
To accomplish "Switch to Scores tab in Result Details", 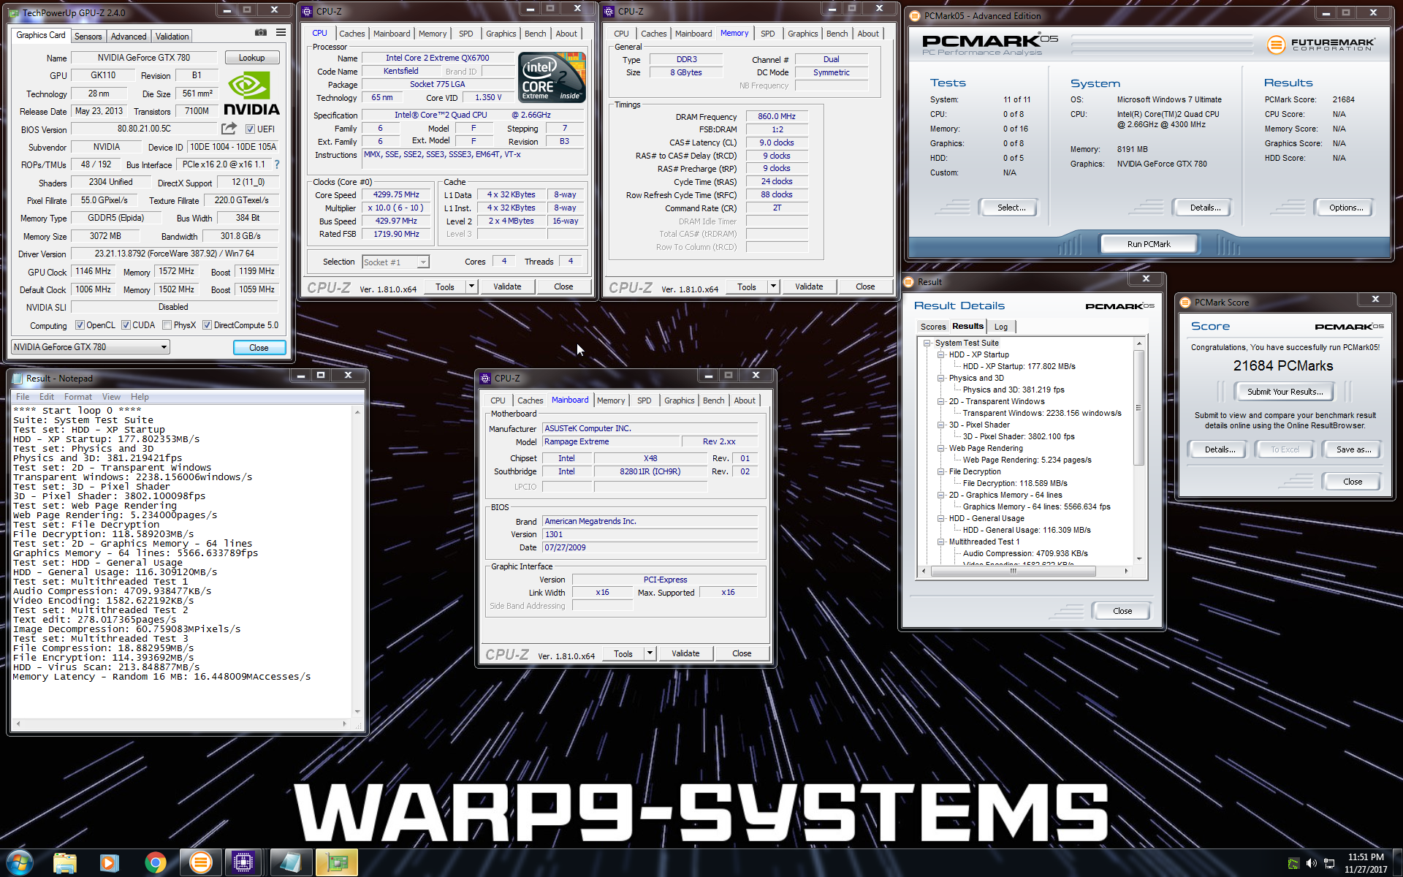I will point(932,327).
